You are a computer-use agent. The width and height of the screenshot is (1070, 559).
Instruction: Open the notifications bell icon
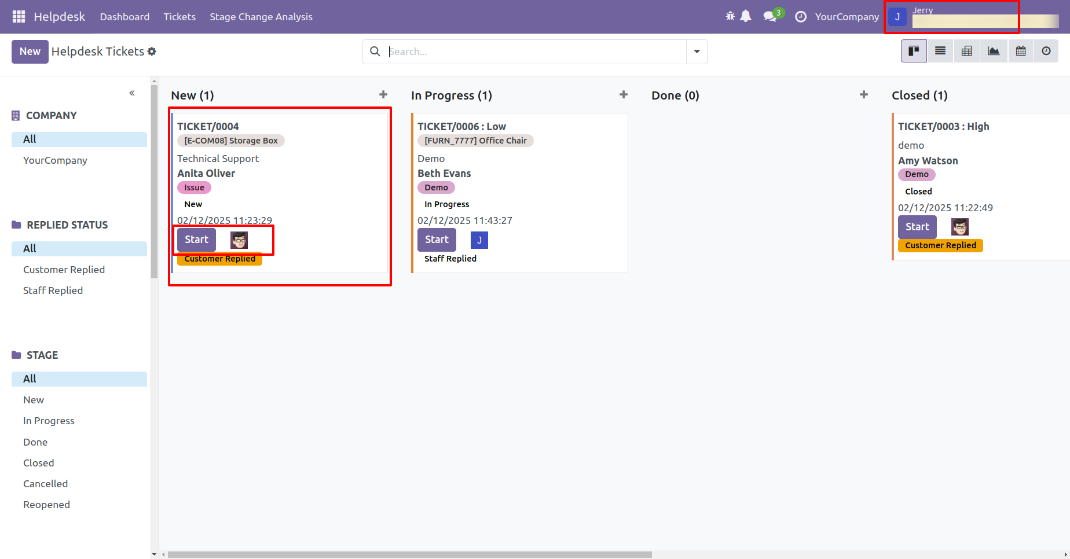[746, 16]
